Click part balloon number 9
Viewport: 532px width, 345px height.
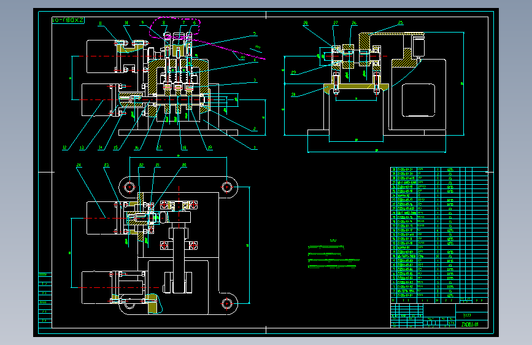142,23
